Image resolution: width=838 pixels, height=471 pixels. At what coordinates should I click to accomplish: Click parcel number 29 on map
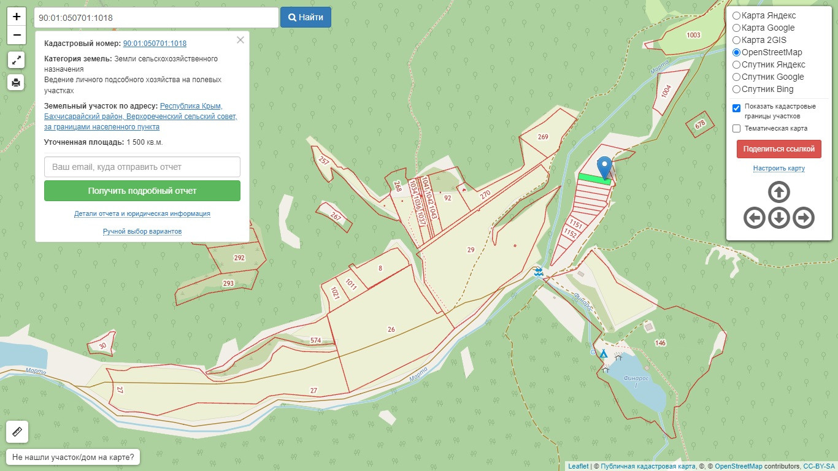pyautogui.click(x=471, y=250)
